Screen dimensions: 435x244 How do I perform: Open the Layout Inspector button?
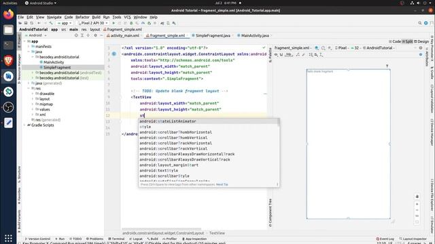coord(413,239)
